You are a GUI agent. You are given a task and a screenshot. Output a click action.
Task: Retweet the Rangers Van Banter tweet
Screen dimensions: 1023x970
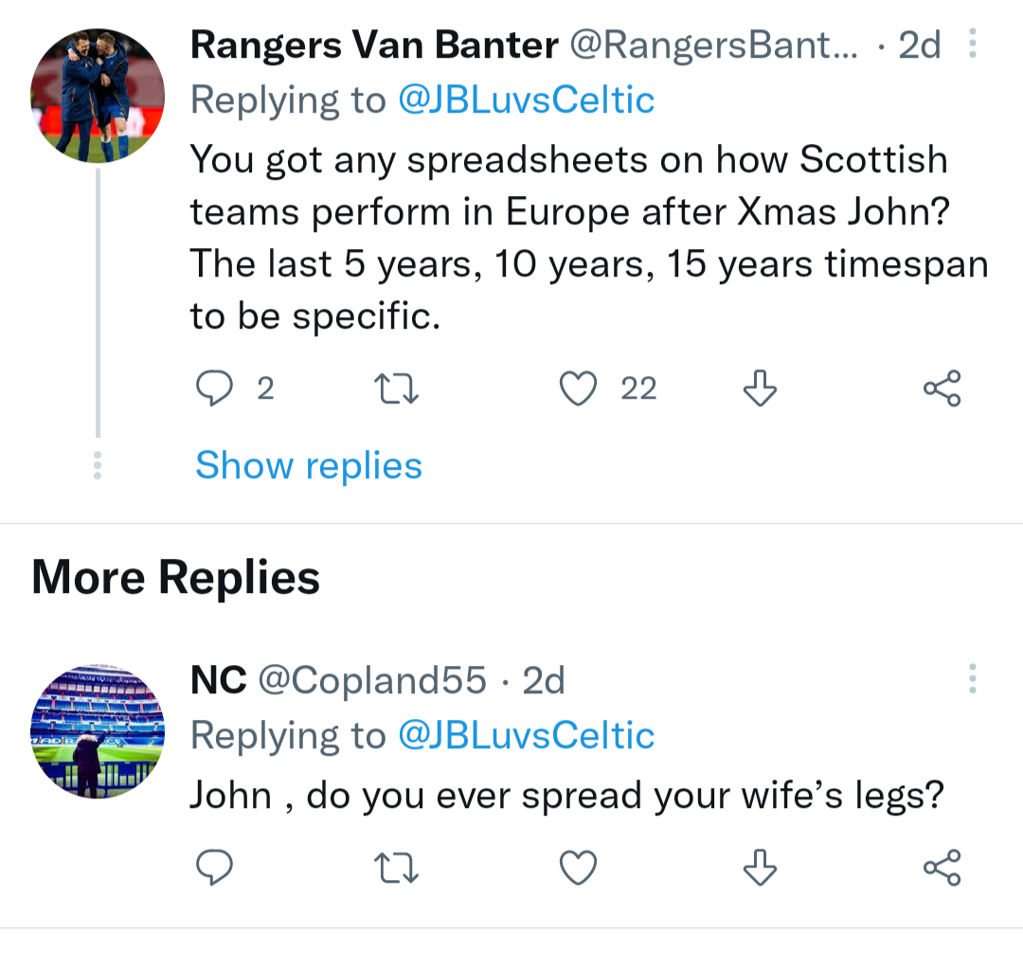click(x=396, y=388)
